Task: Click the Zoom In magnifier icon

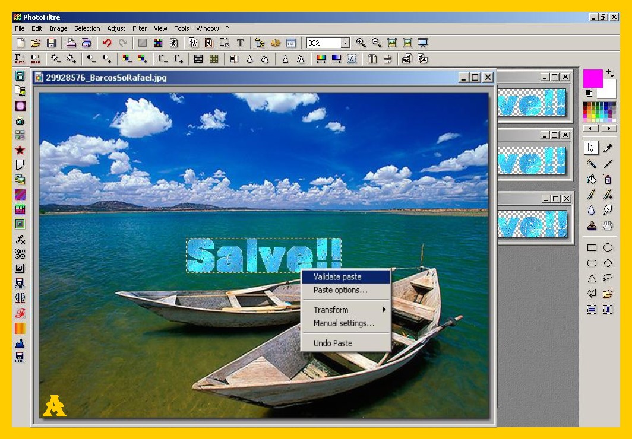Action: (x=361, y=43)
